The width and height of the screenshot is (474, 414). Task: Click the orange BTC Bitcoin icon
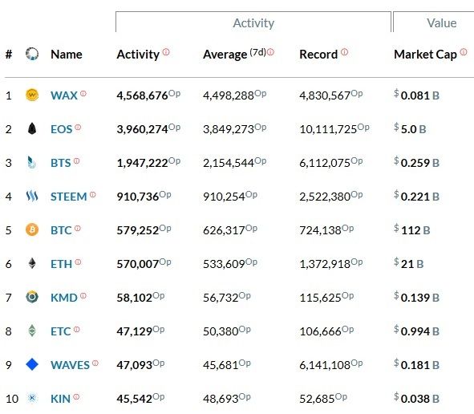(32, 229)
